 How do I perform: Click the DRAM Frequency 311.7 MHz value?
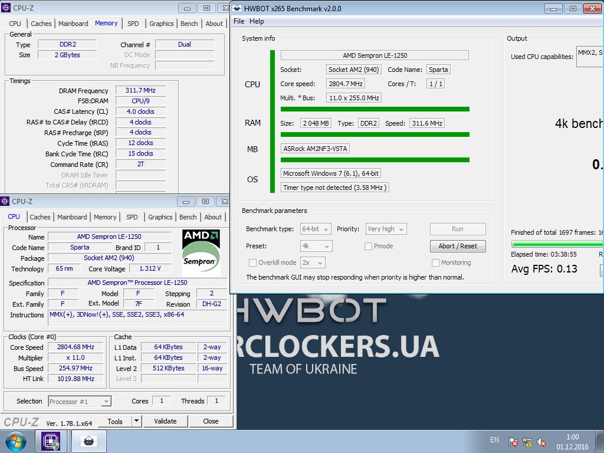[x=140, y=90]
